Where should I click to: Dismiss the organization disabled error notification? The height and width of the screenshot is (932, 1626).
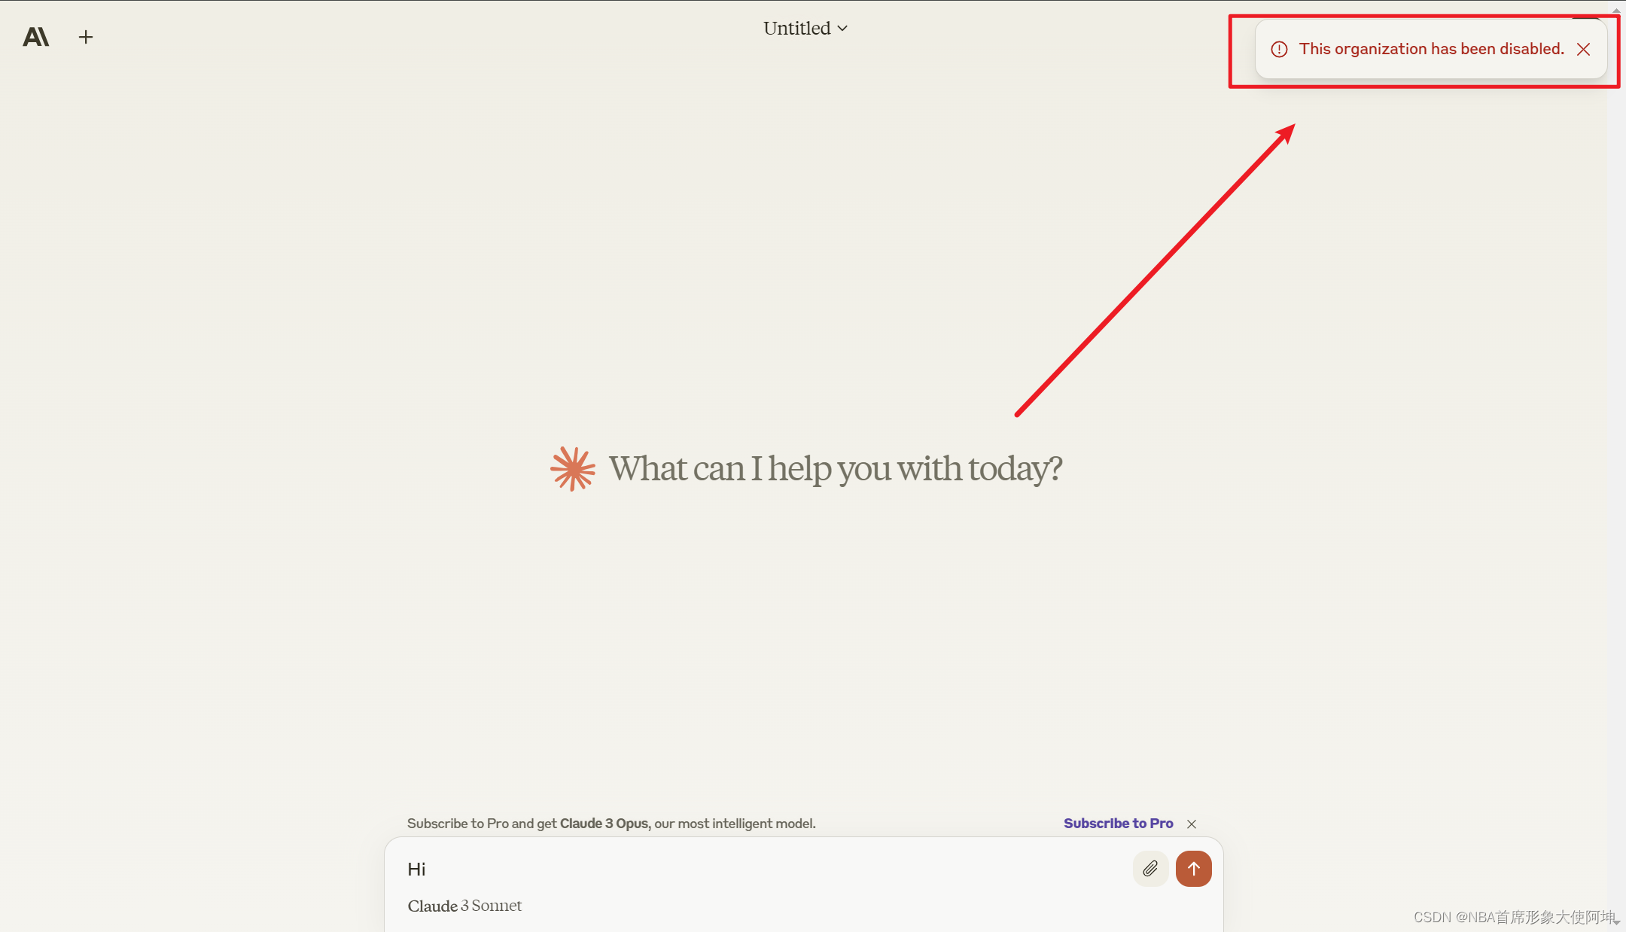click(1584, 50)
